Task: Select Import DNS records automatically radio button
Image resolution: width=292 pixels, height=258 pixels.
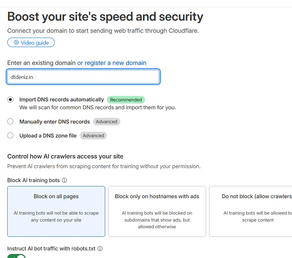Action: click(10, 100)
